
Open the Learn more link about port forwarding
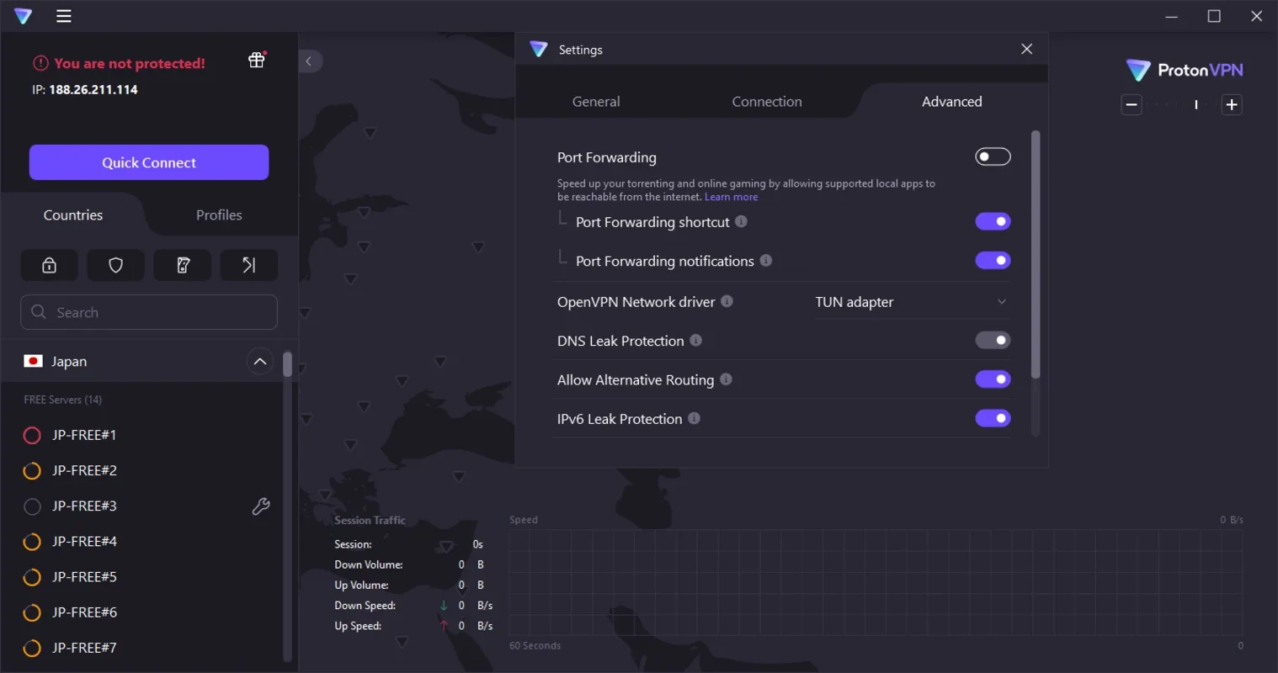point(731,196)
